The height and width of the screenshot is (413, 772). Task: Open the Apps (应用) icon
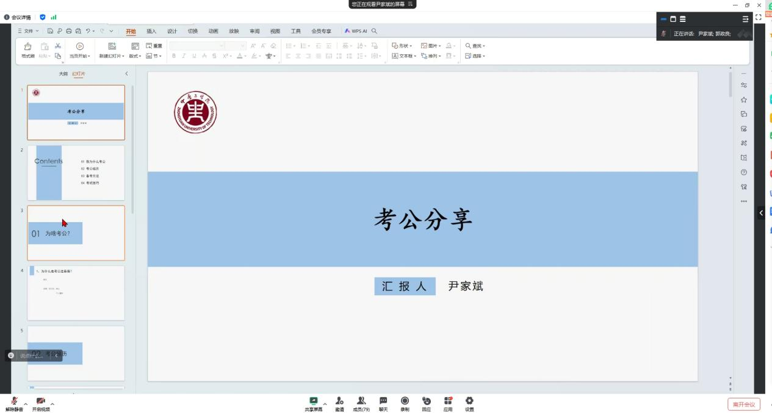pyautogui.click(x=448, y=401)
